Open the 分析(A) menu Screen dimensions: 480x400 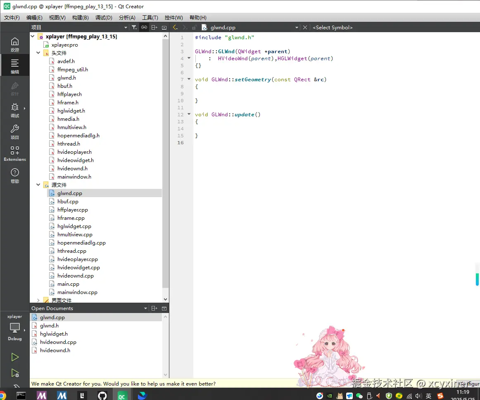[127, 17]
